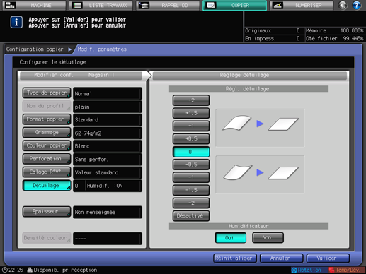The height and width of the screenshot is (274, 366).
Task: Set decurl adjustment to -0.5
Action: click(x=191, y=165)
